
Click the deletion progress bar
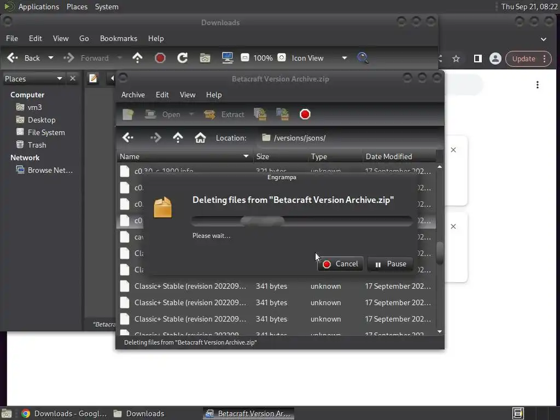(302, 221)
